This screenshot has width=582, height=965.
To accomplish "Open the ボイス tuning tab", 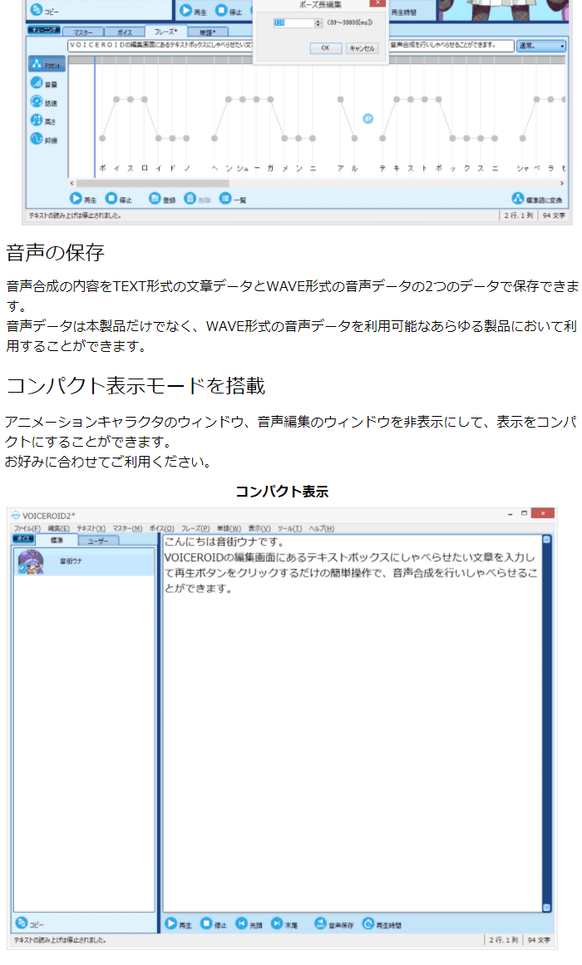I will click(x=124, y=32).
